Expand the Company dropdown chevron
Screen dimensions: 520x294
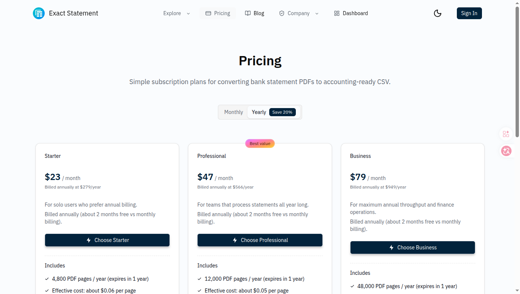(317, 14)
